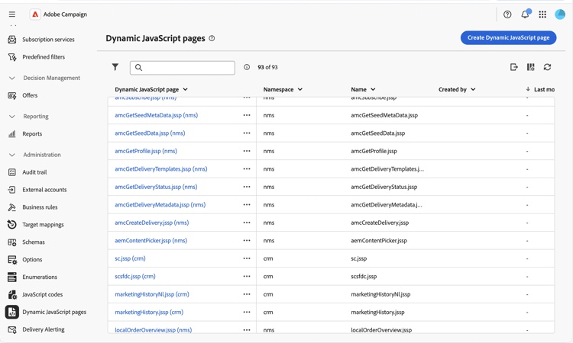This screenshot has width=573, height=343.
Task: Click the Adobe Campaign logo icon
Action: (x=35, y=14)
